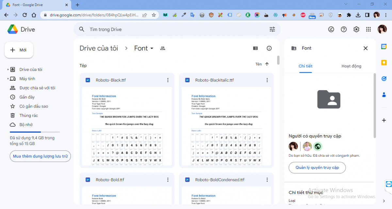392x209 pixels.
Task: Expand Drive của tôi tree arrow
Action: pos(8,70)
